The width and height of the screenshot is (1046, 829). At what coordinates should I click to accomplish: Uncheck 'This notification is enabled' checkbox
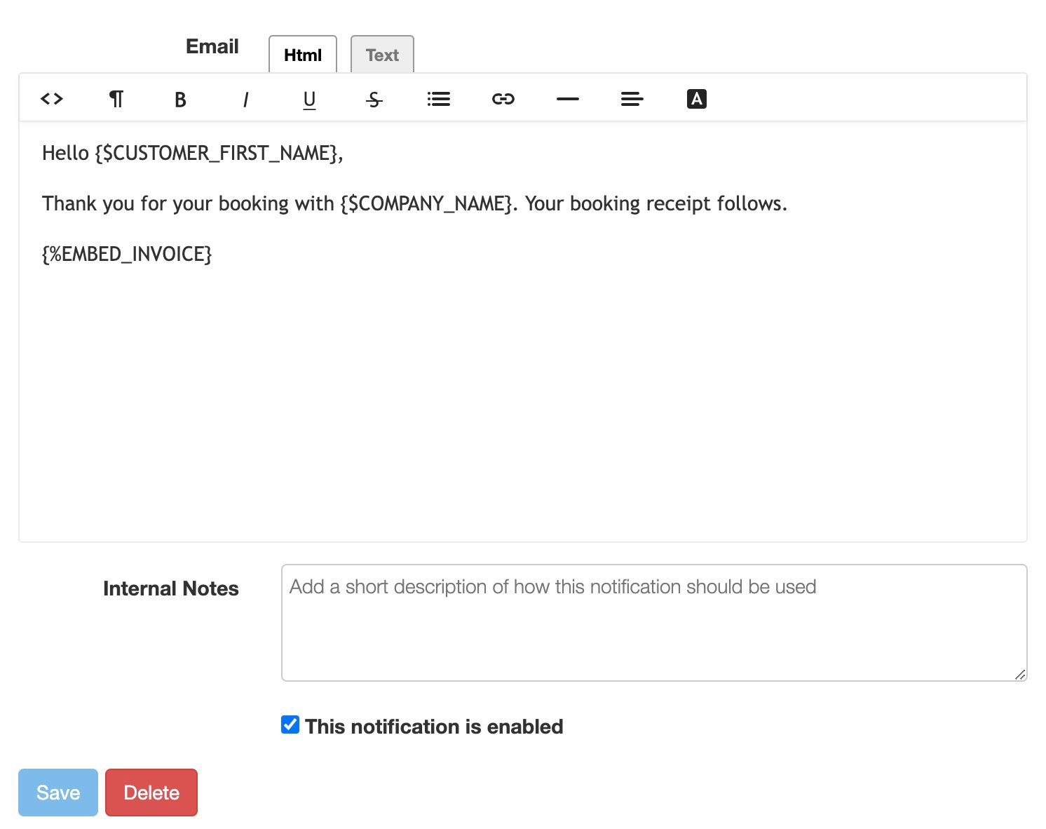[290, 724]
